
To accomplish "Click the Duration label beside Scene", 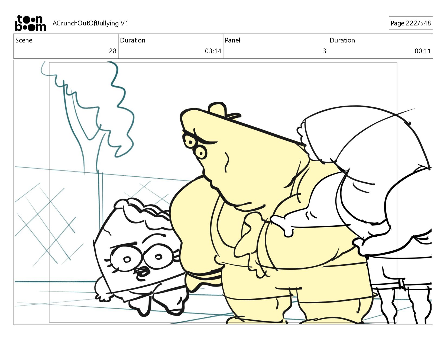I will pyautogui.click(x=132, y=40).
